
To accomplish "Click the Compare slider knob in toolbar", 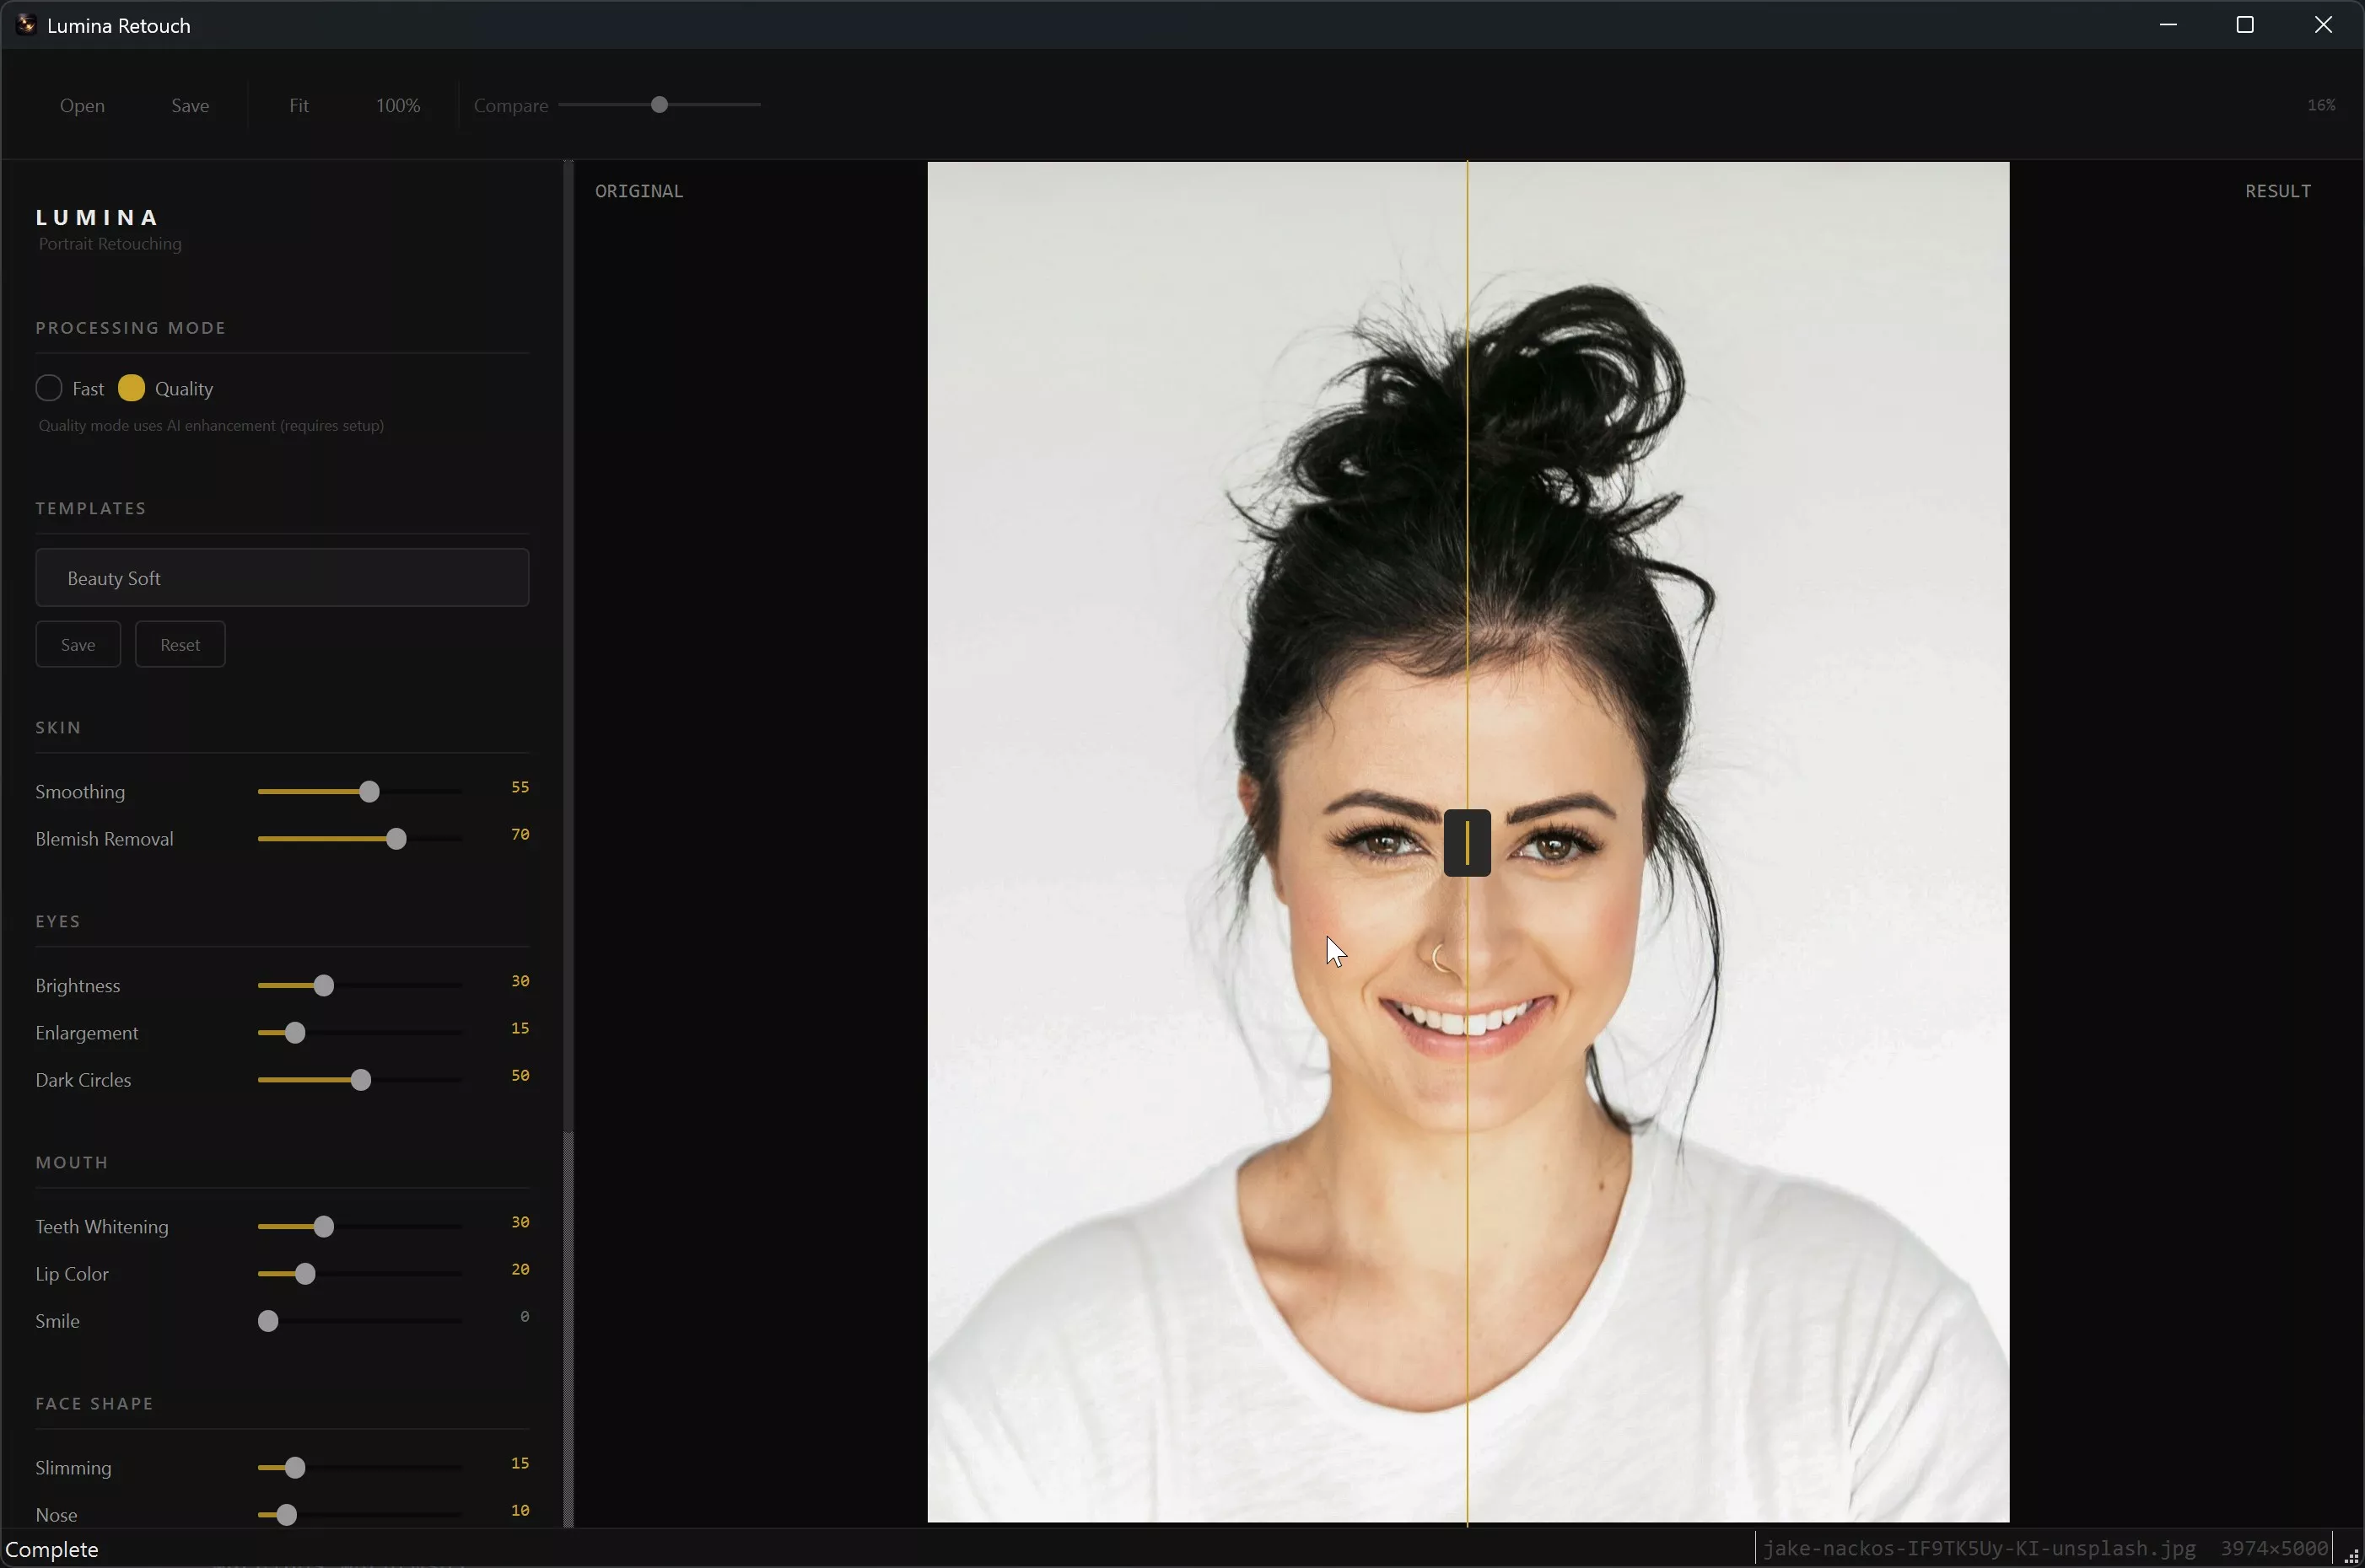I will (x=660, y=105).
